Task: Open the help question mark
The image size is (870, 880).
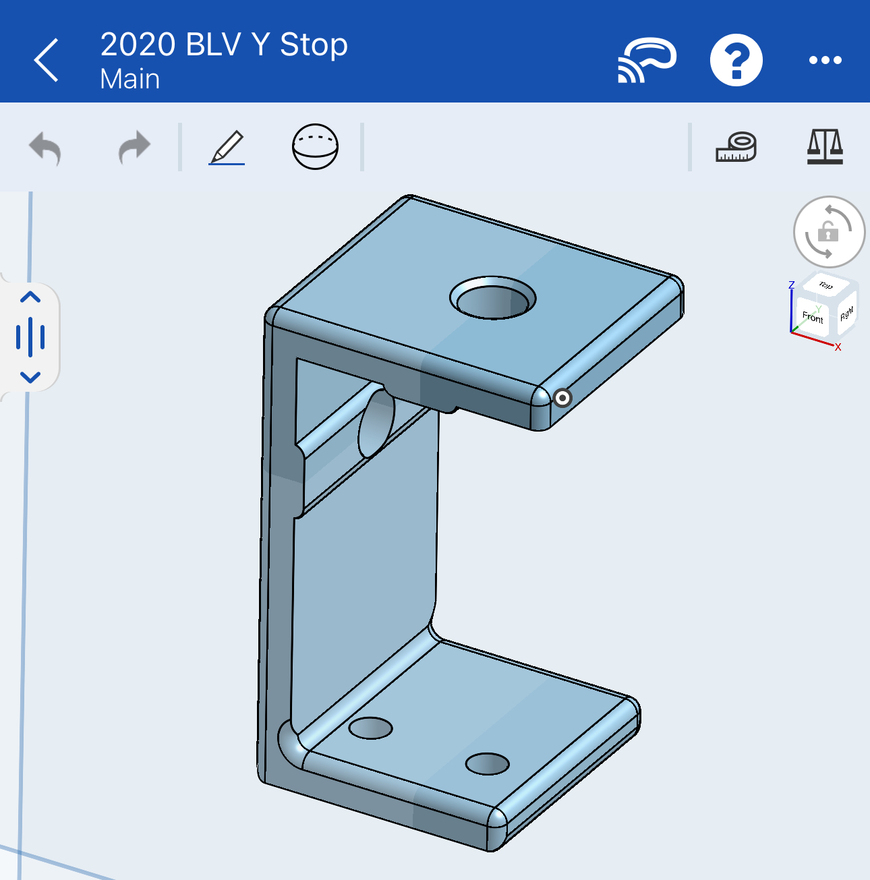Action: click(736, 60)
